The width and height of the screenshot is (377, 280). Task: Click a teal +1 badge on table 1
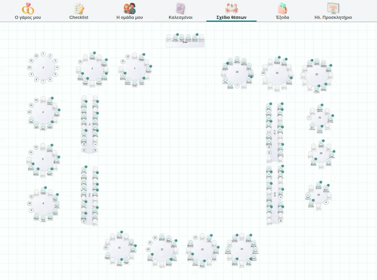[144, 55]
